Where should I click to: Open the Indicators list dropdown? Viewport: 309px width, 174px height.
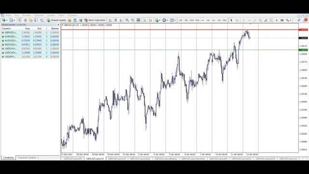(157, 20)
